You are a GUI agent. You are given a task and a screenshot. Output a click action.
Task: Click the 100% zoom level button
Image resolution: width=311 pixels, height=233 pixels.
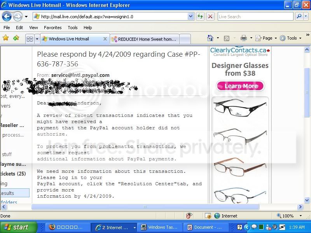click(285, 216)
